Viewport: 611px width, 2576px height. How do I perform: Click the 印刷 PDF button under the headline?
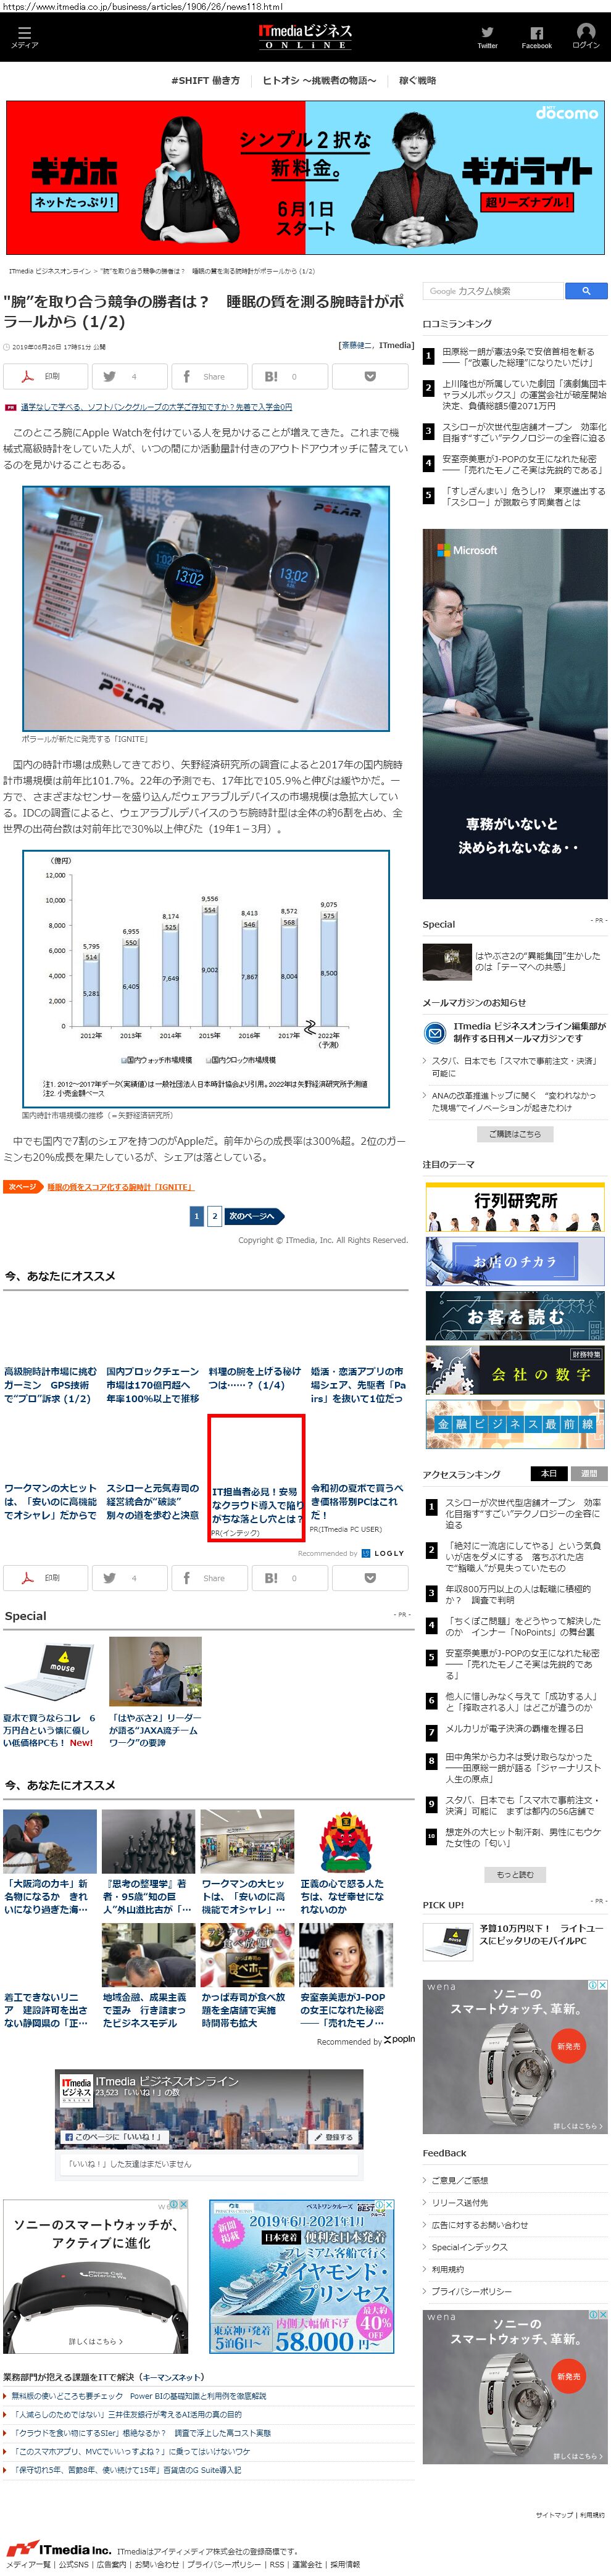[45, 377]
